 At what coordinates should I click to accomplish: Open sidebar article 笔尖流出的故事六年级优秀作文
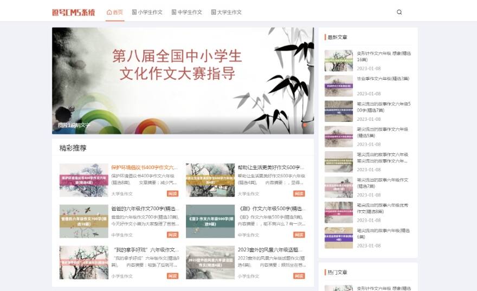coord(383,208)
